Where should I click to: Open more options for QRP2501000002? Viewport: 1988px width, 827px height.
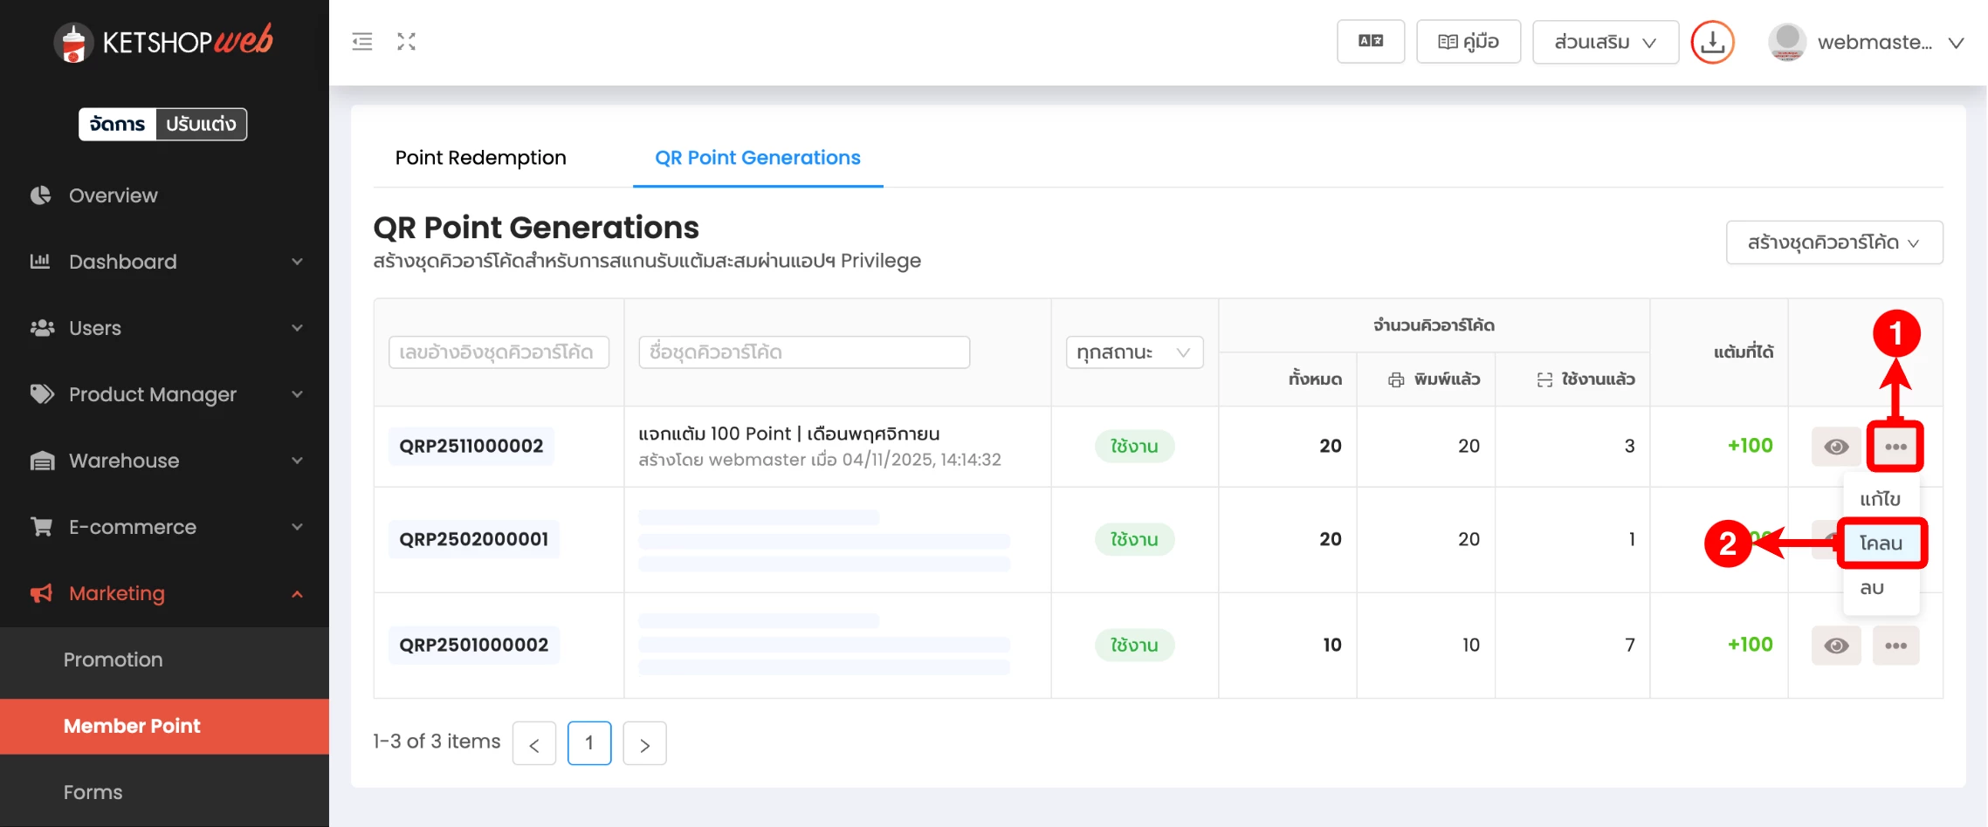tap(1895, 646)
